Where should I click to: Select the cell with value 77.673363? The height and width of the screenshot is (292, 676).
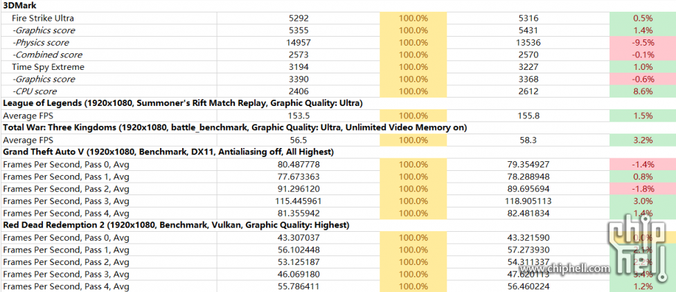point(299,176)
